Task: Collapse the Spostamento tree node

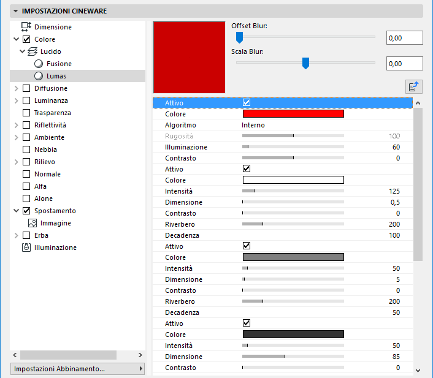Action: point(17,211)
